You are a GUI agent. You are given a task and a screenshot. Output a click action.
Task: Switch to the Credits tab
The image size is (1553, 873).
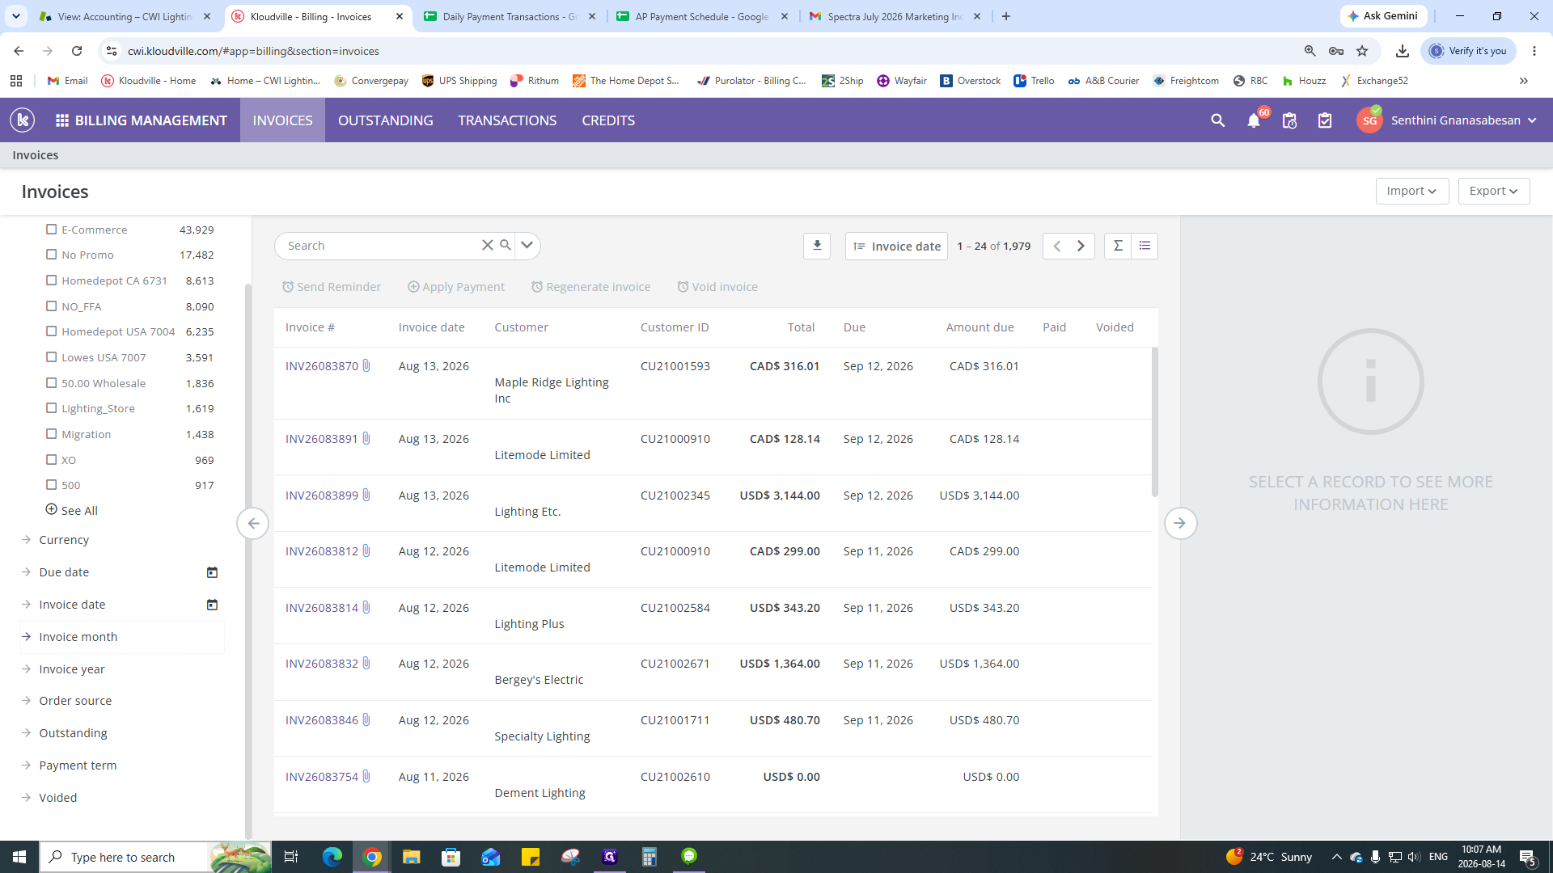tap(608, 120)
